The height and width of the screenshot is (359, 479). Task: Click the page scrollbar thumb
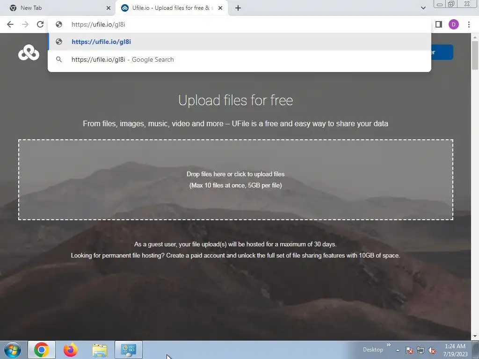click(475, 55)
